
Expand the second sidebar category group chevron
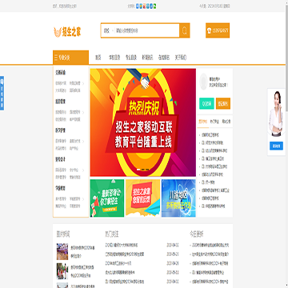tap(83, 112)
